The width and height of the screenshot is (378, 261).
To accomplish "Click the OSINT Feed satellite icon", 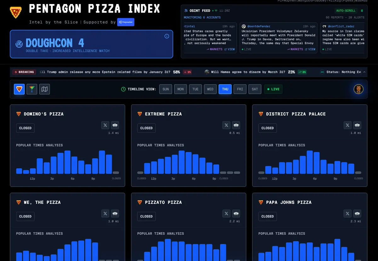I will coord(186,11).
